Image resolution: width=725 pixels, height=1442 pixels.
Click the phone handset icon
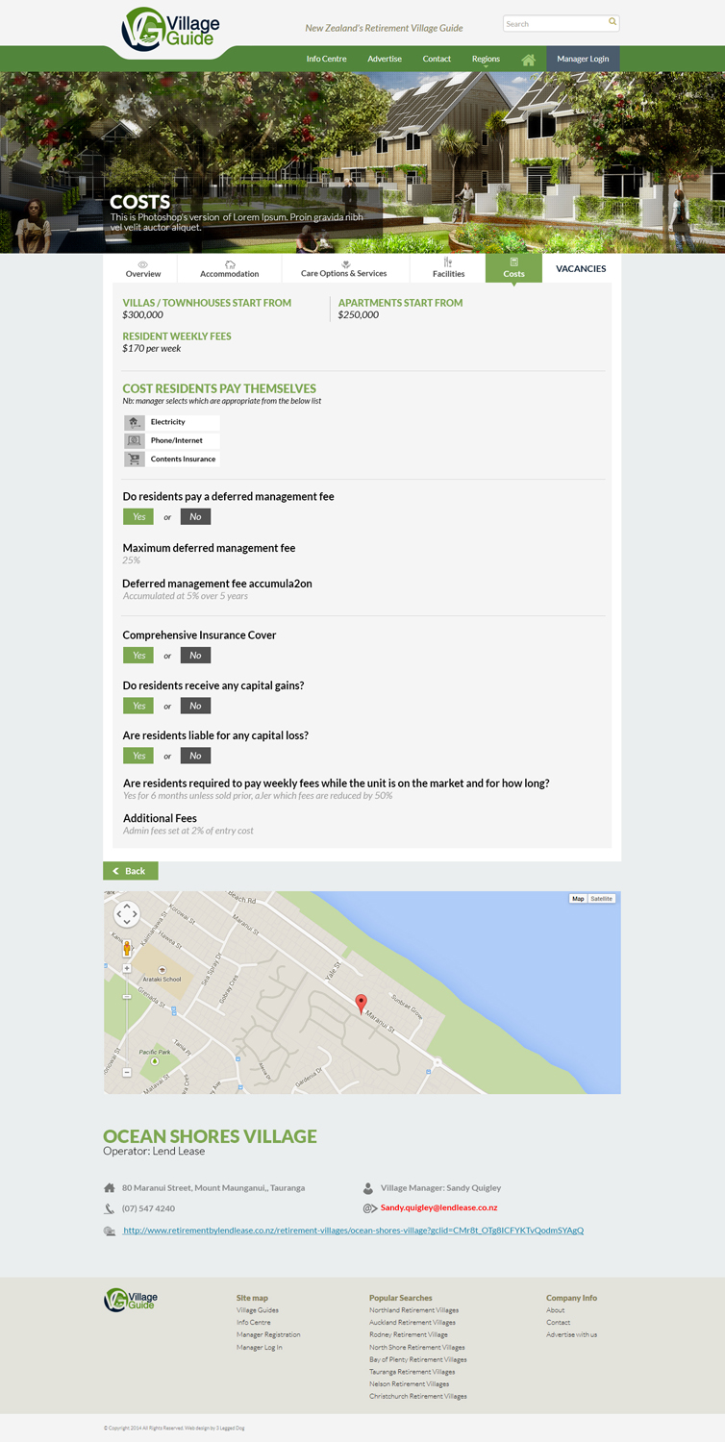(x=110, y=1208)
